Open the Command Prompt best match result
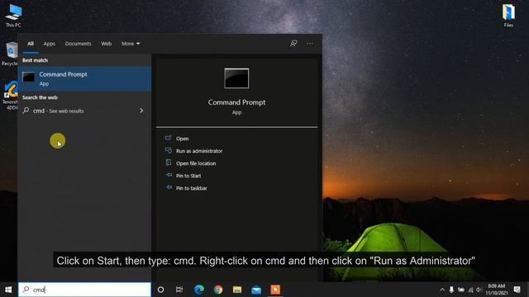 pos(84,78)
